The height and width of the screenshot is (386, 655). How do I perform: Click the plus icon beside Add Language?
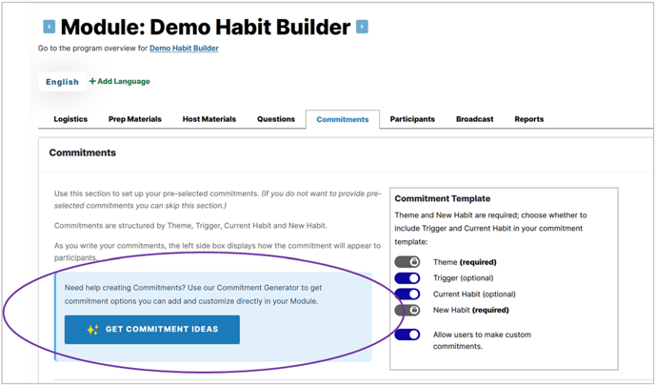(92, 81)
